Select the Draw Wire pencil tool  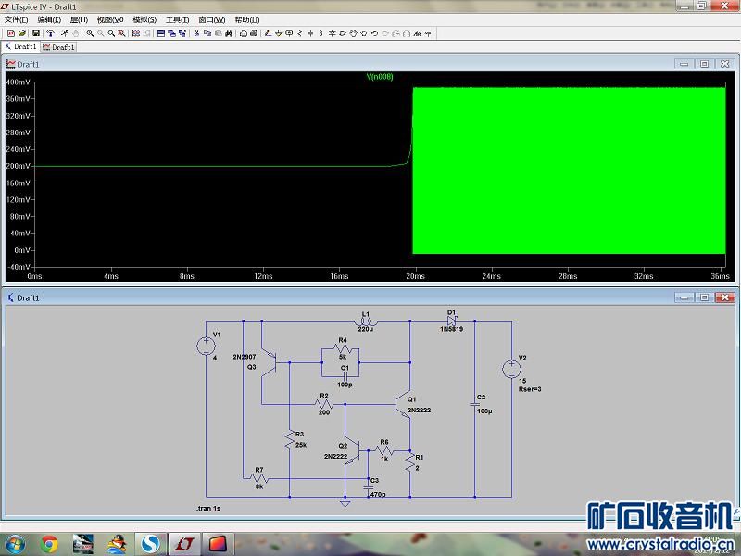[x=267, y=33]
